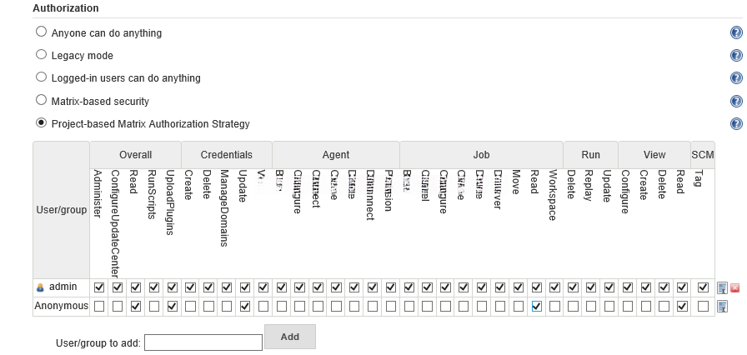This screenshot has height=355, width=747.
Task: Open help for Matrix-based security
Action: pos(736,102)
